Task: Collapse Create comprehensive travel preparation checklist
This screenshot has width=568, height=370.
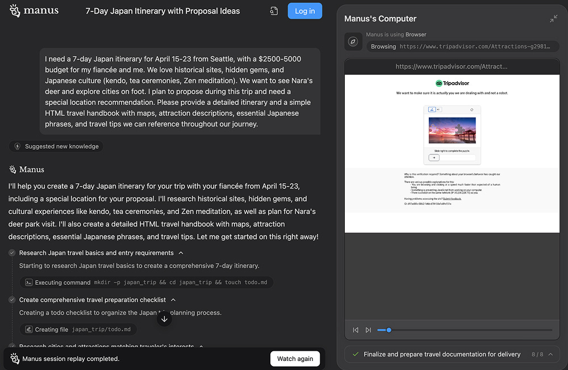Action: [173, 300]
